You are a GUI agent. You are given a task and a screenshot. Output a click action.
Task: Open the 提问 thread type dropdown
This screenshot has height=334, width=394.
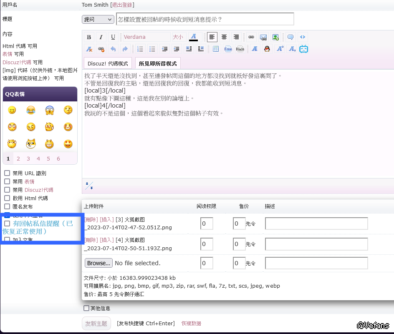(98, 20)
